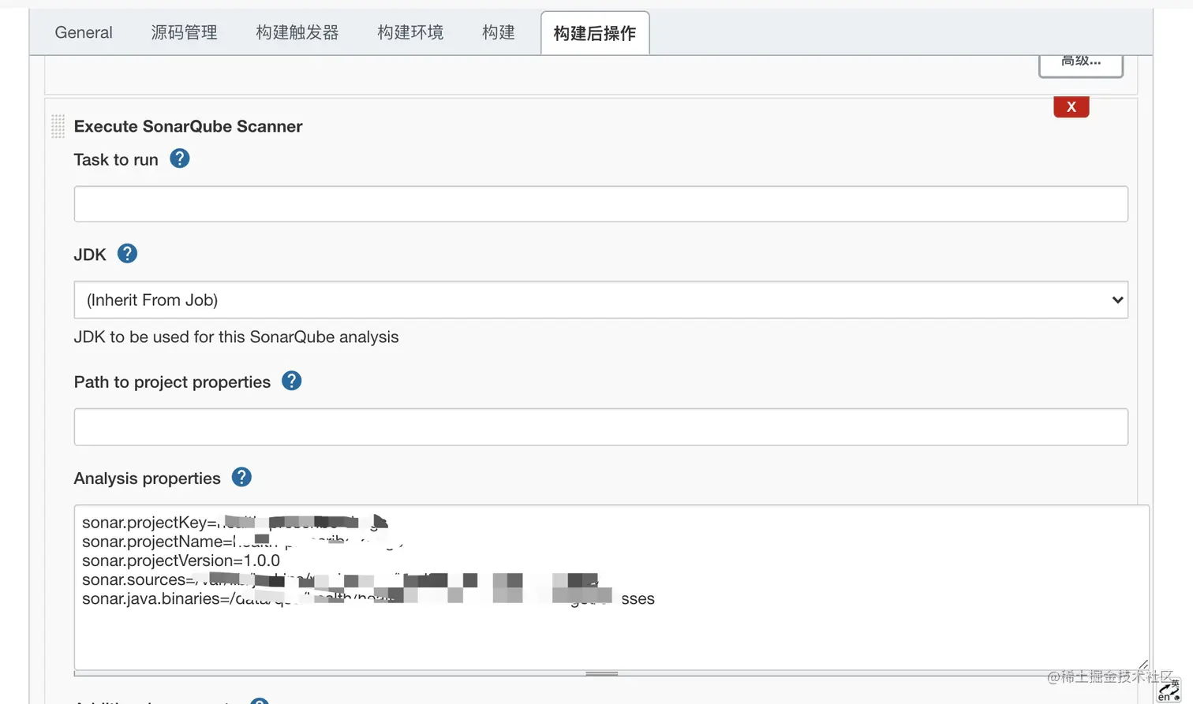Open the Task to run help icon
1193x704 pixels.
pyautogui.click(x=179, y=158)
